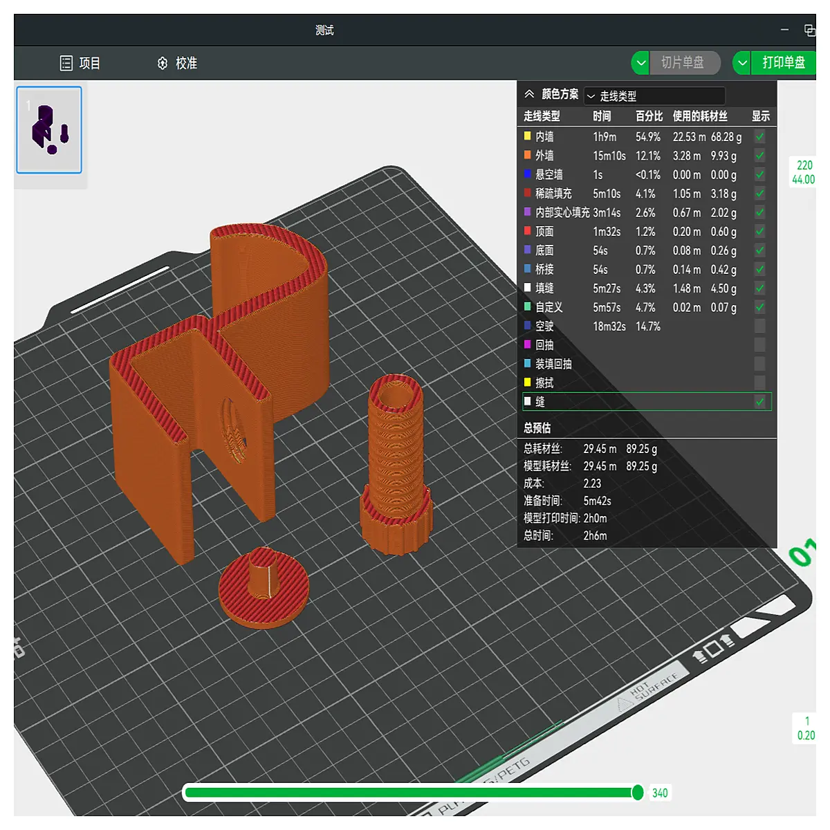The height and width of the screenshot is (830, 830).
Task: Toggle display checkbox for 外墙
Action: [x=759, y=156]
